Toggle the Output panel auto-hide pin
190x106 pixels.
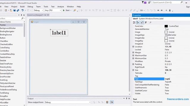pos(126,98)
